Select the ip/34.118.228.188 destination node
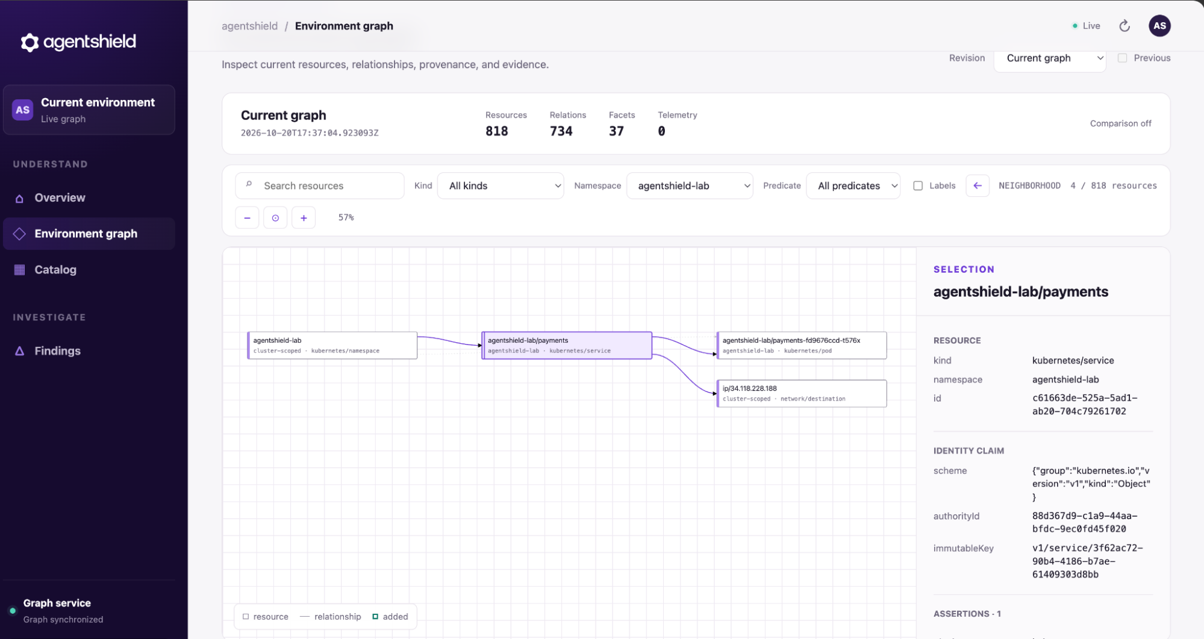 [802, 393]
